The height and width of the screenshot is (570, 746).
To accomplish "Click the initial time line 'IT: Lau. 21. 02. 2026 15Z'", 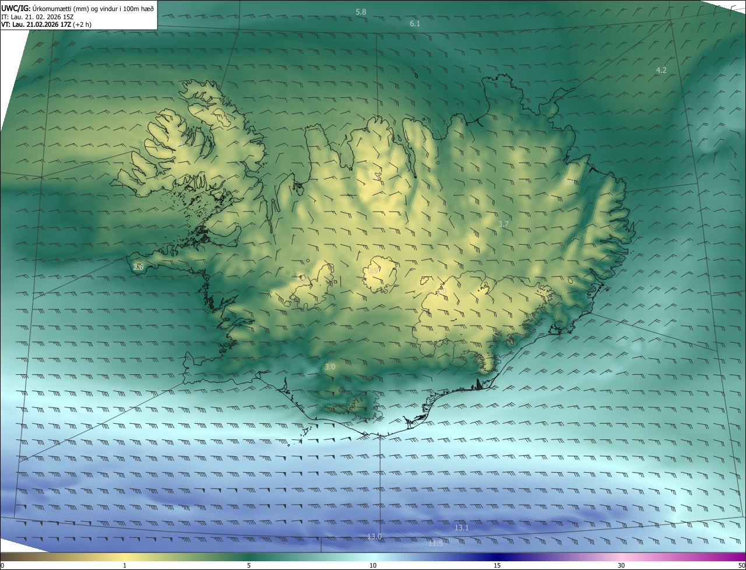I will (37, 16).
